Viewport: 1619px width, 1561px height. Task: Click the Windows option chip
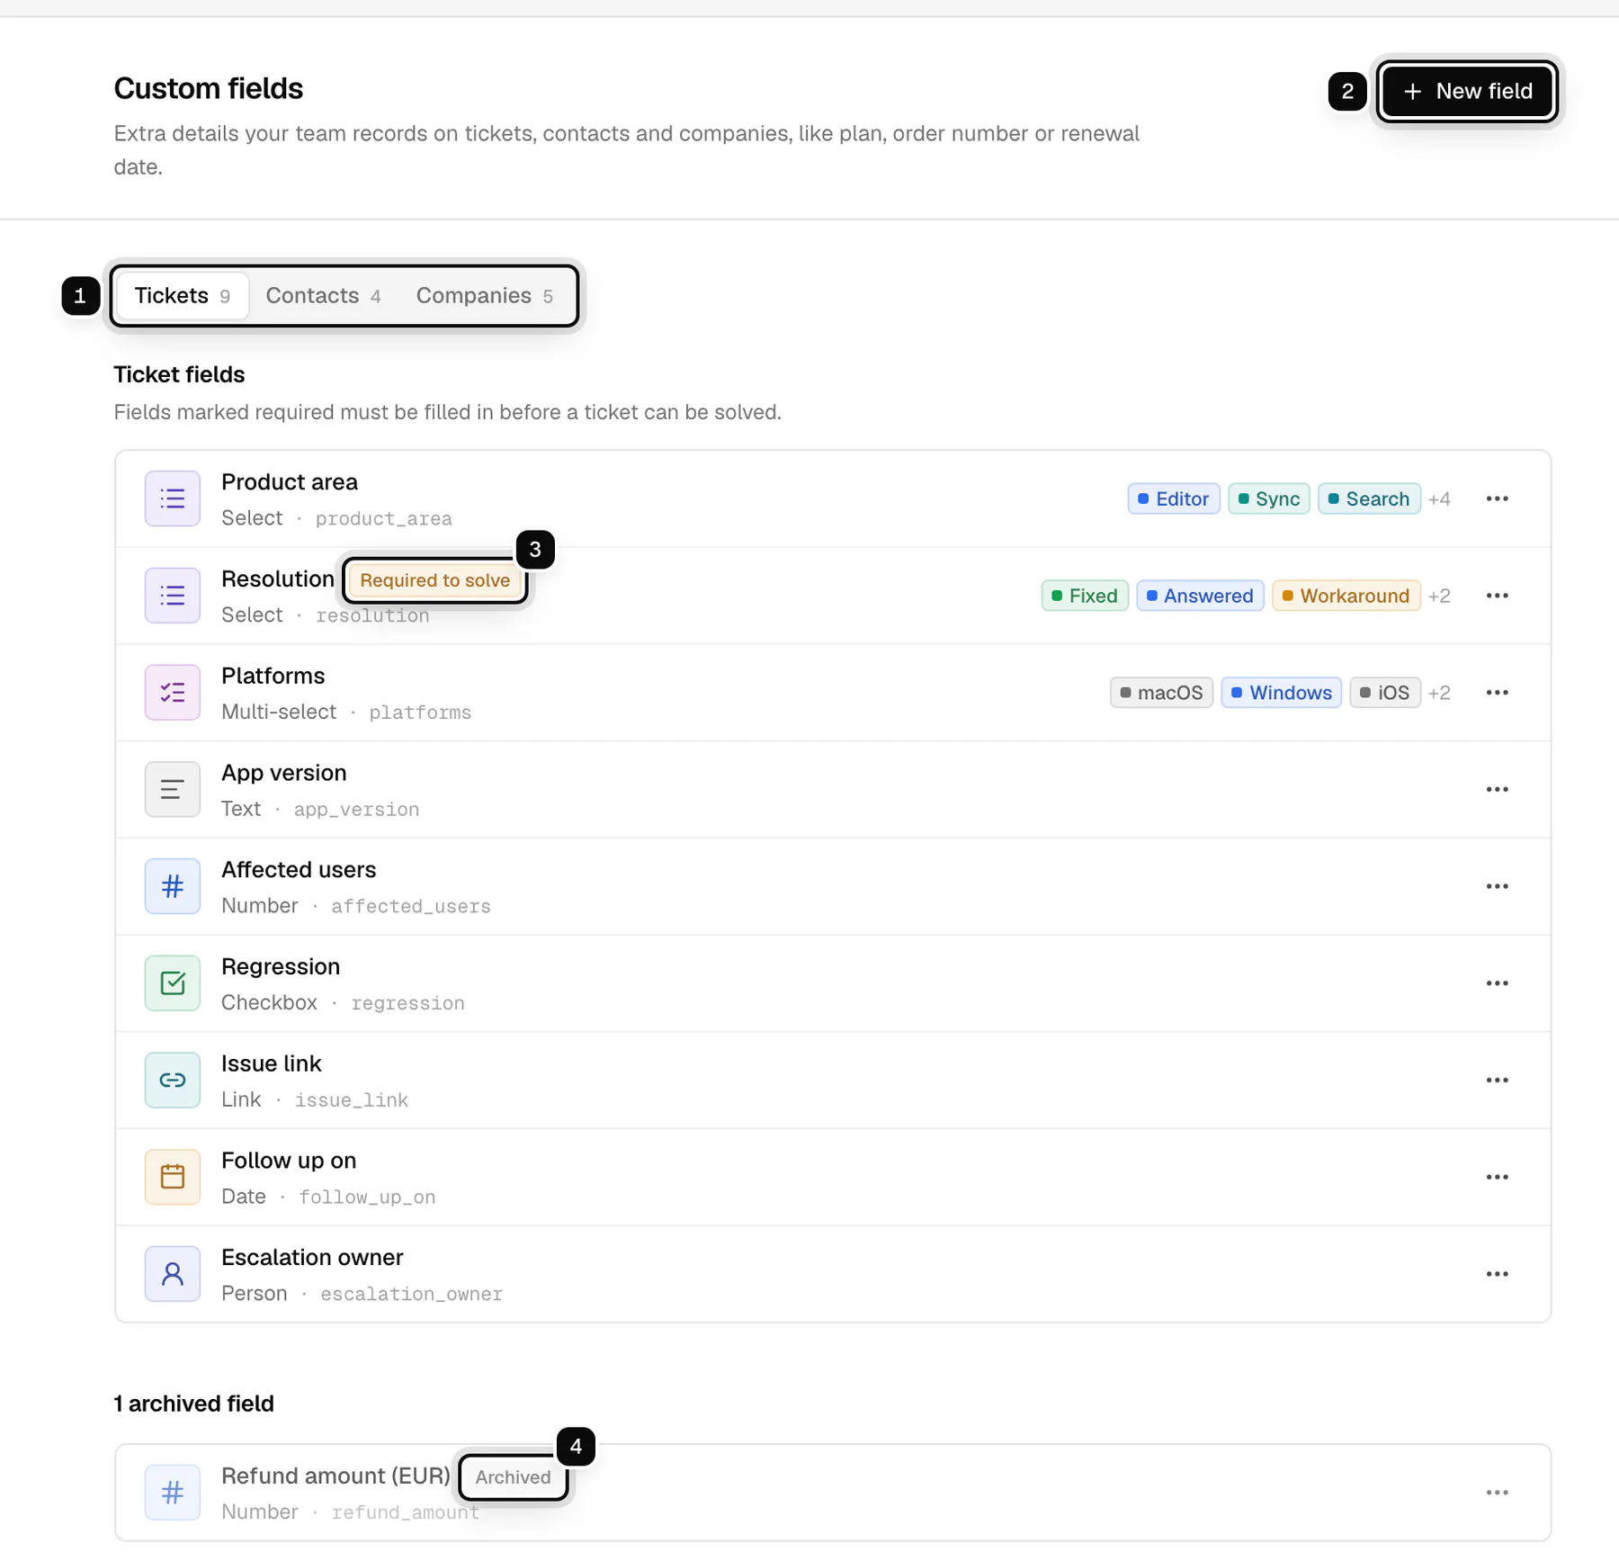coord(1282,693)
